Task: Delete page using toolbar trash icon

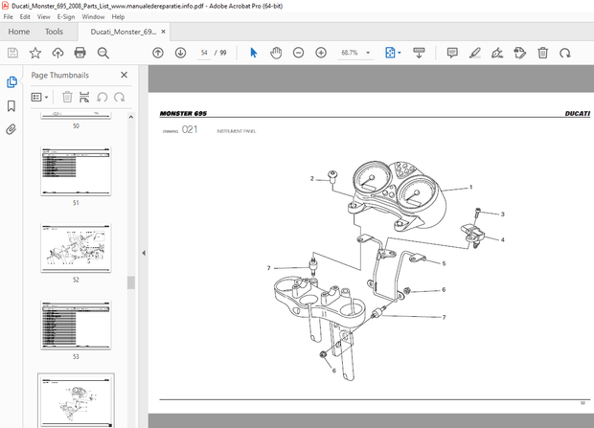Action: coord(542,53)
